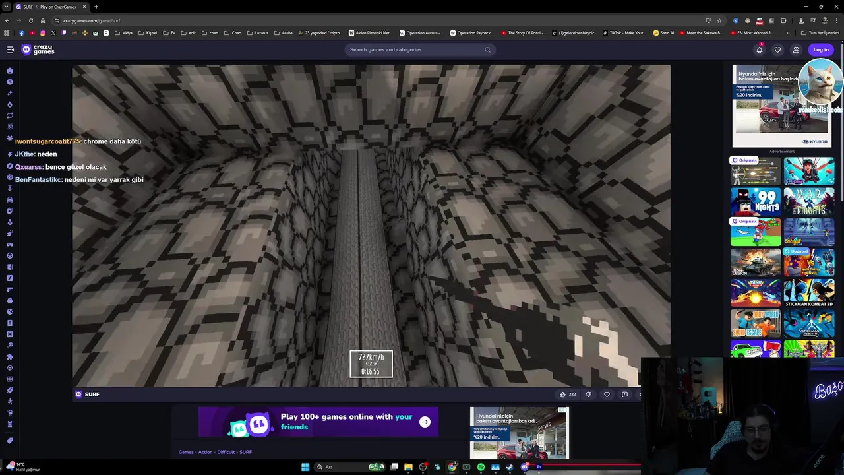Report a bug for SURF game
The height and width of the screenshot is (475, 844).
[624, 395]
